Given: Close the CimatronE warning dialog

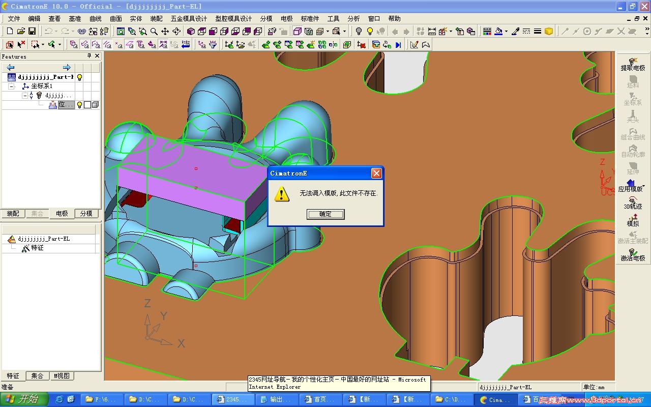Looking at the screenshot, I should click(376, 173).
